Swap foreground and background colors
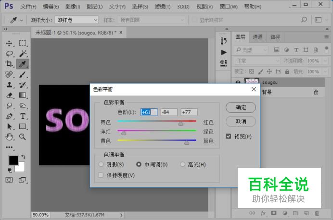The height and width of the screenshot is (220, 333). [x=23, y=157]
